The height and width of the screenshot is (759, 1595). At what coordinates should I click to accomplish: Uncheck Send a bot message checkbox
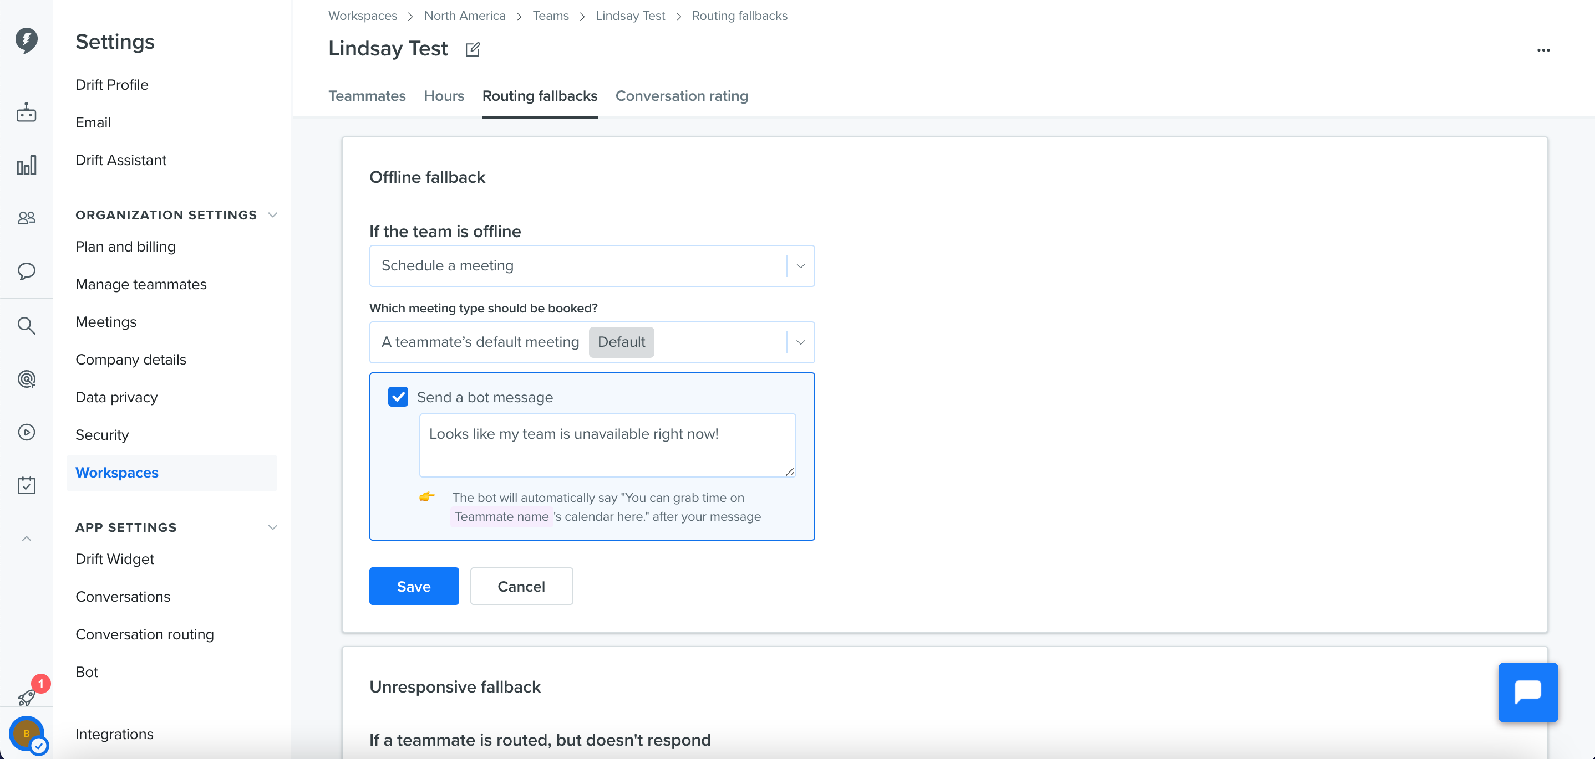(398, 397)
